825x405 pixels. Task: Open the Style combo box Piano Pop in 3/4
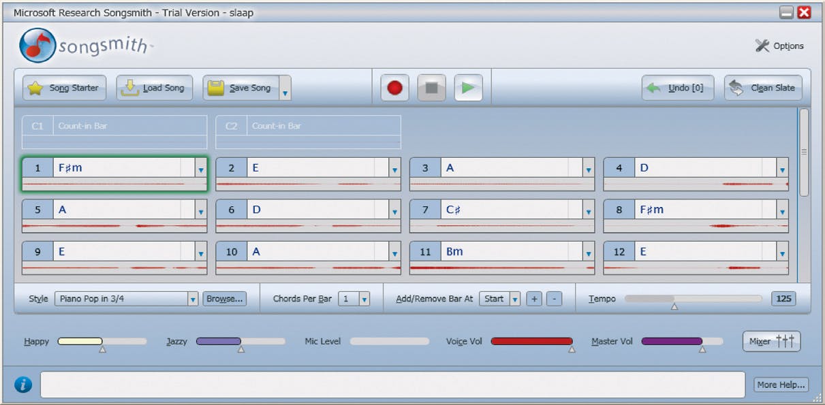coord(127,299)
